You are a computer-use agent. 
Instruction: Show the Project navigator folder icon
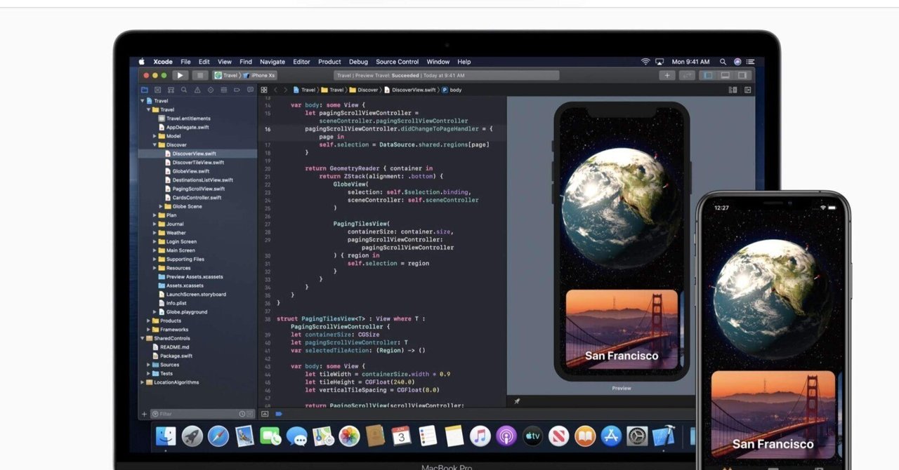click(145, 90)
